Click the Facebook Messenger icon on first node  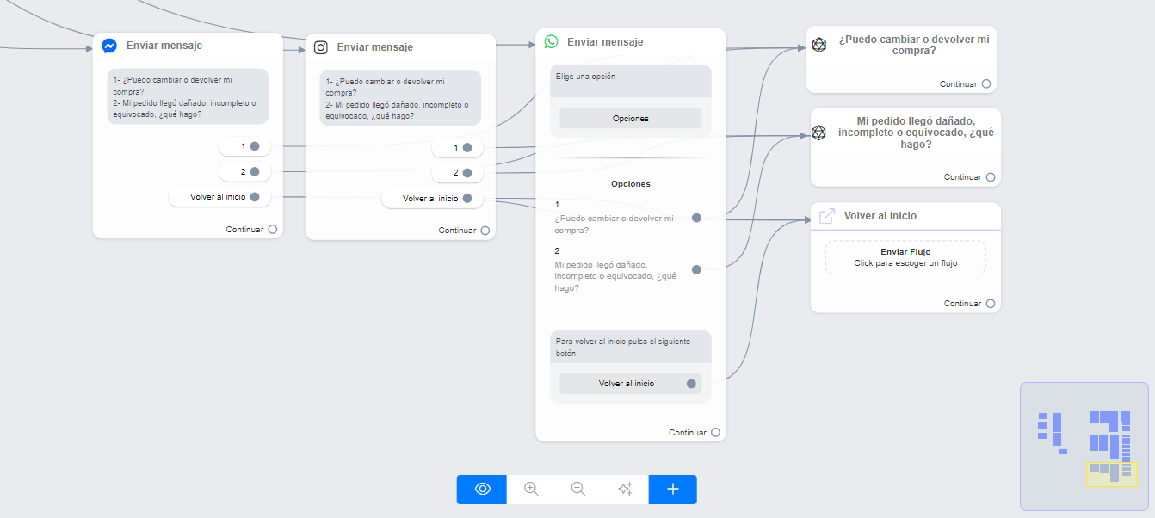pyautogui.click(x=109, y=46)
